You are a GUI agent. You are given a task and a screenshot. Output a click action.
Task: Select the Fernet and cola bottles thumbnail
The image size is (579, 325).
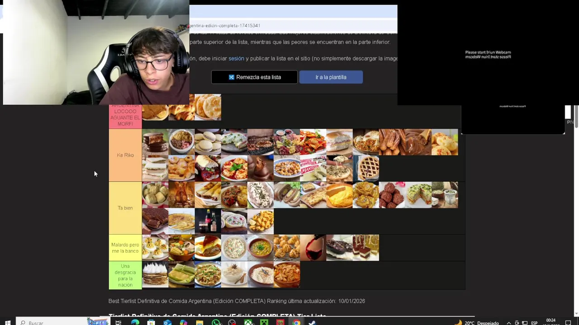[x=208, y=221]
